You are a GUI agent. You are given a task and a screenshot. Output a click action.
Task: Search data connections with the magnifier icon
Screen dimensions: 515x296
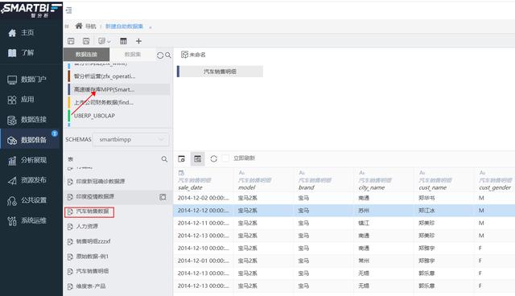pos(168,55)
